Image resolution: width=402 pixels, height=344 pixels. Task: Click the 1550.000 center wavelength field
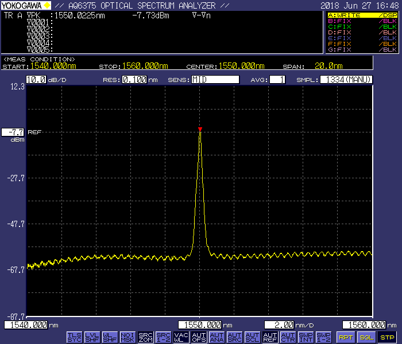pyautogui.click(x=199, y=325)
